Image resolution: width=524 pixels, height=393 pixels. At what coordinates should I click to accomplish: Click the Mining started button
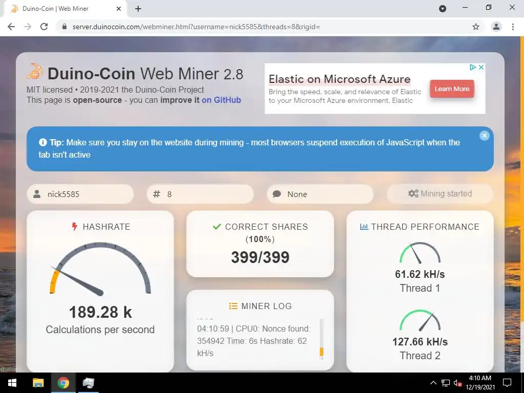[440, 193]
